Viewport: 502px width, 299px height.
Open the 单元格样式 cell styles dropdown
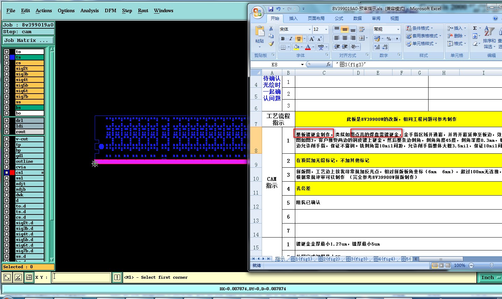421,43
